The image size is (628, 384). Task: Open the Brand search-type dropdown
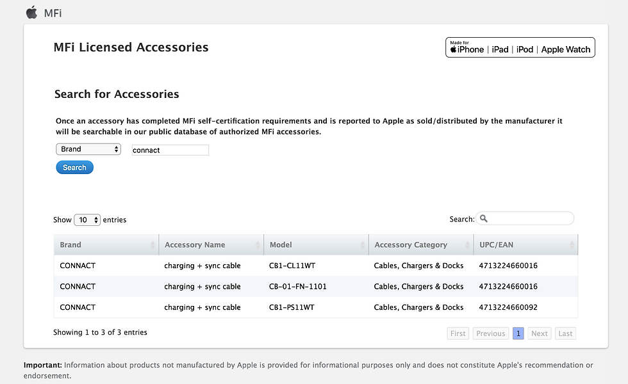[88, 149]
